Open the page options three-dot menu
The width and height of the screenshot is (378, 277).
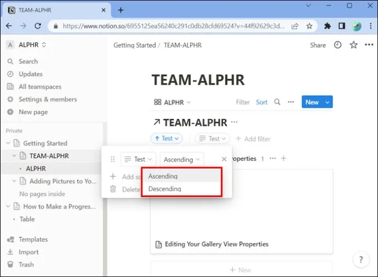pyautogui.click(x=369, y=44)
